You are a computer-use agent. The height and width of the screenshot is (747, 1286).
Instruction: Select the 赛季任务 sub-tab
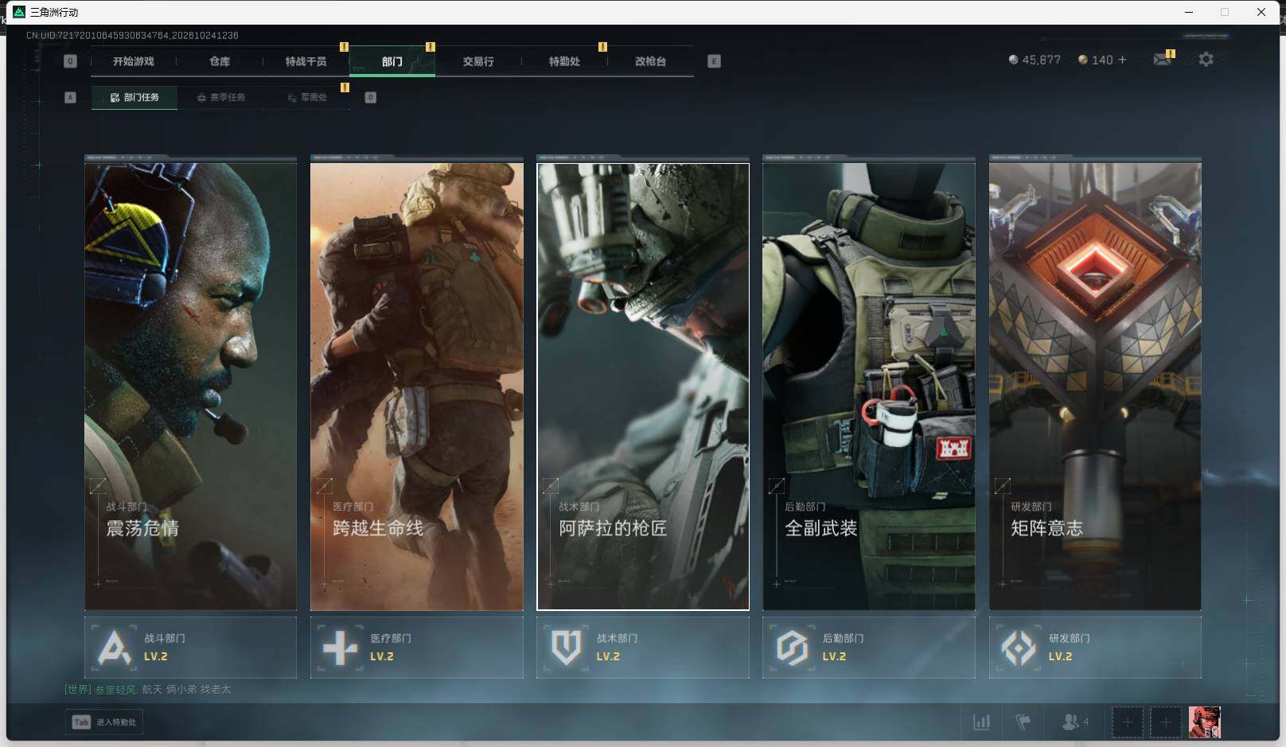[221, 97]
